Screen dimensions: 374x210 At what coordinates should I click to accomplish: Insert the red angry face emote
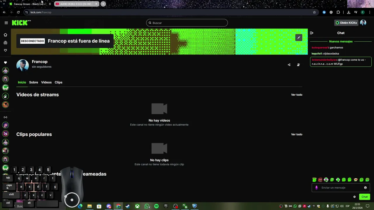(320, 180)
